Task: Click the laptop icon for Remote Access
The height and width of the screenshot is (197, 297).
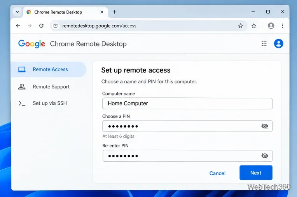Action: [x=22, y=69]
